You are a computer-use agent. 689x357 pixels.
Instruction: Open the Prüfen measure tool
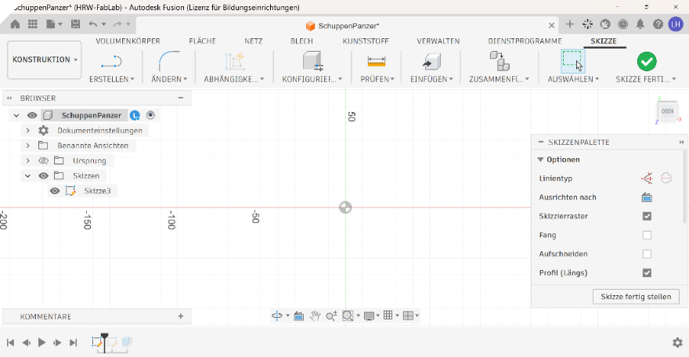pyautogui.click(x=377, y=61)
